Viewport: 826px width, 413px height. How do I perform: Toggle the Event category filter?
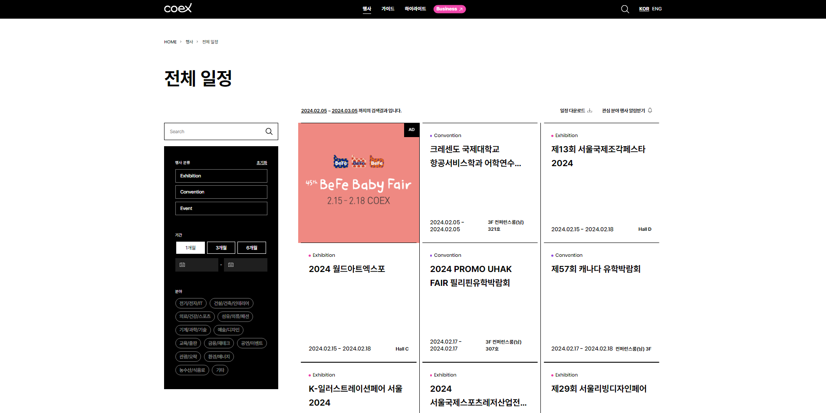click(x=221, y=208)
